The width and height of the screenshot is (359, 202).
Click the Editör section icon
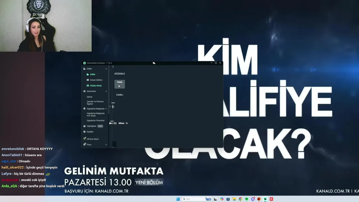click(84, 69)
